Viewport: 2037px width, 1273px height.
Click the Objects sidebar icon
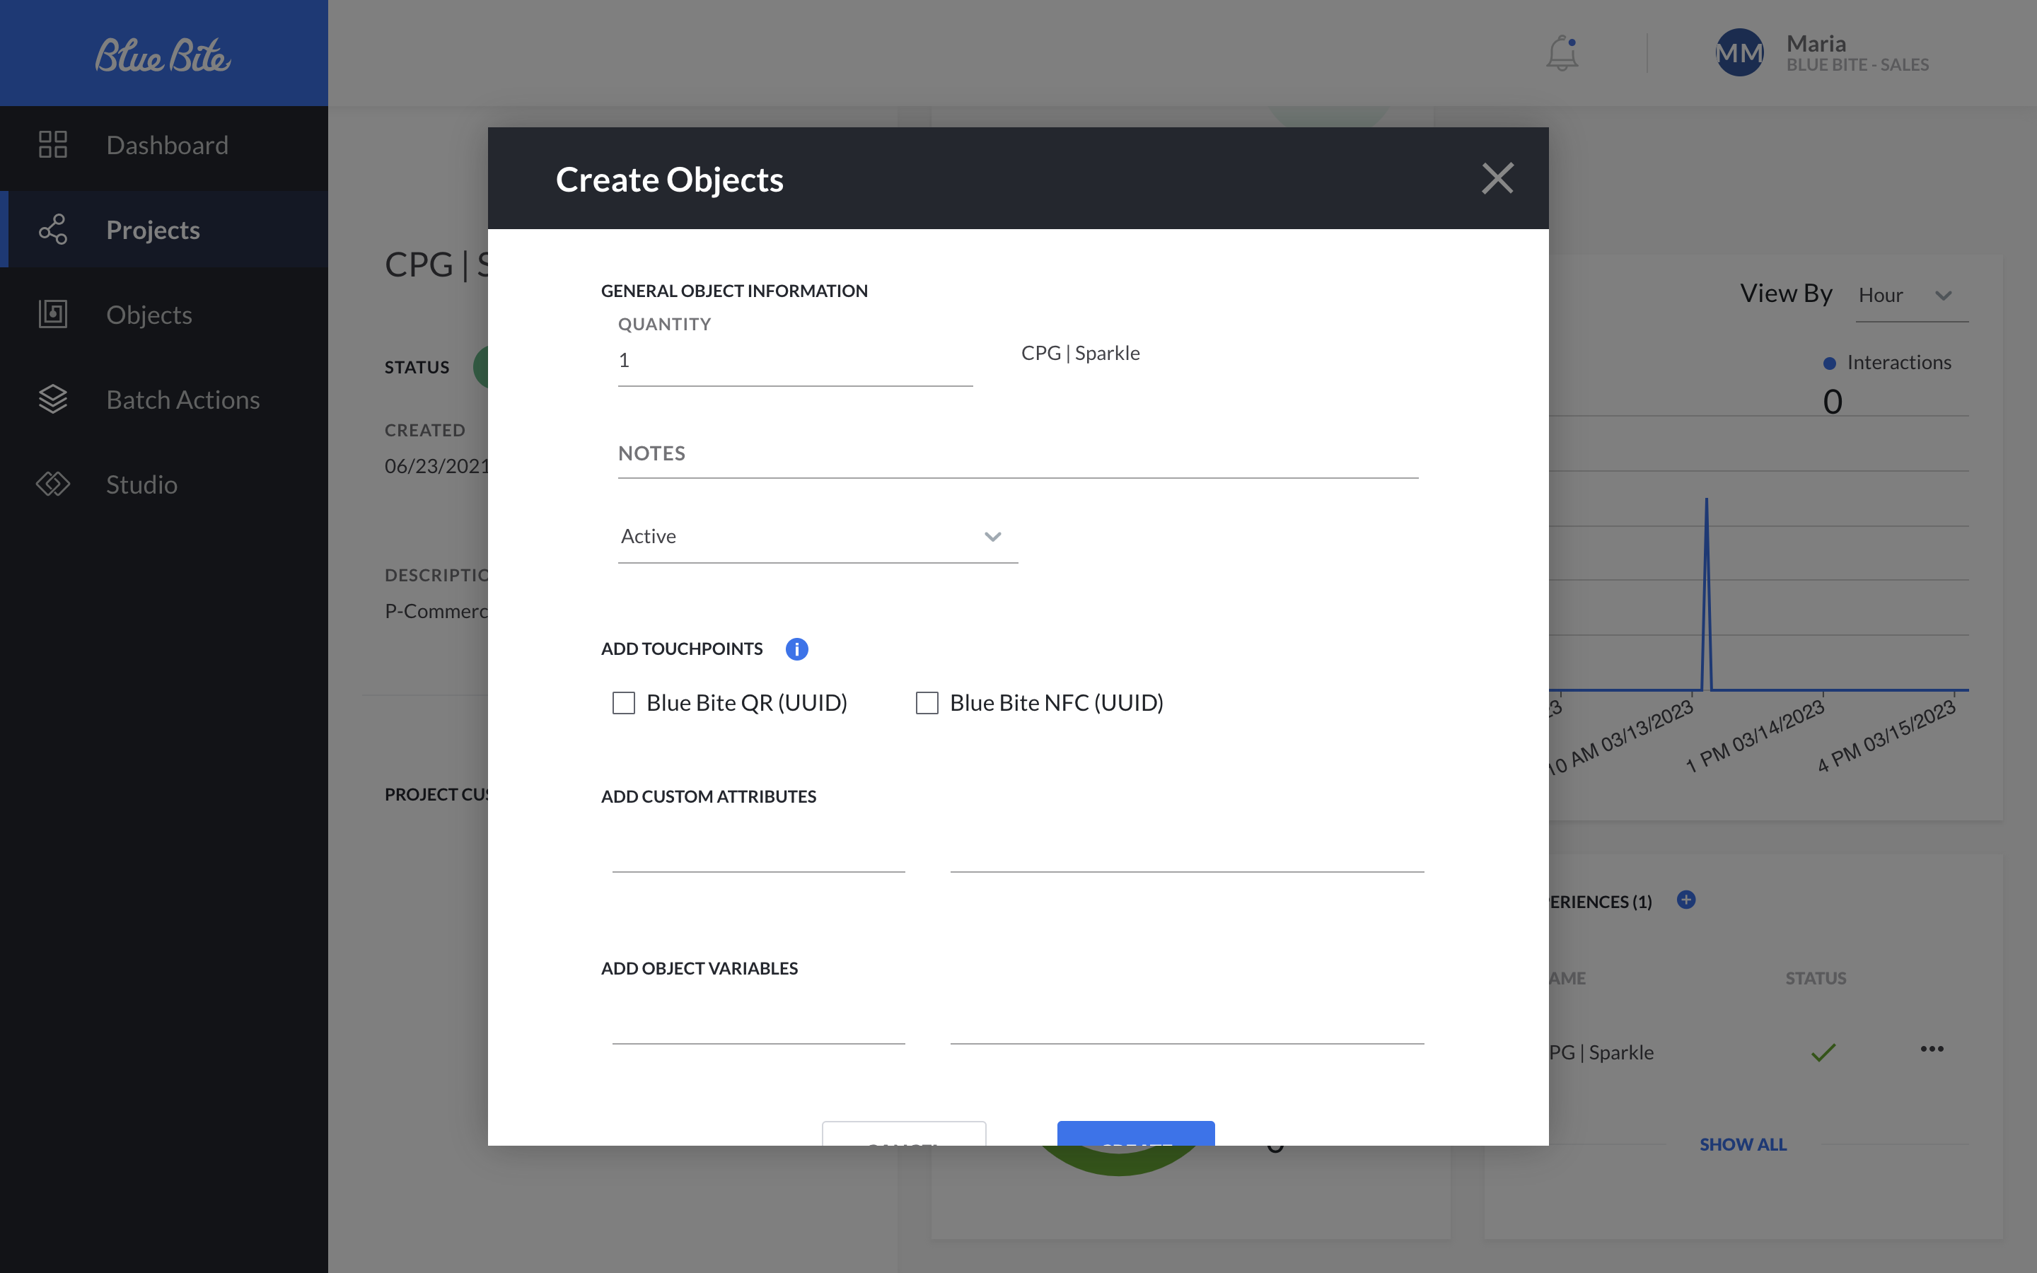(x=53, y=314)
